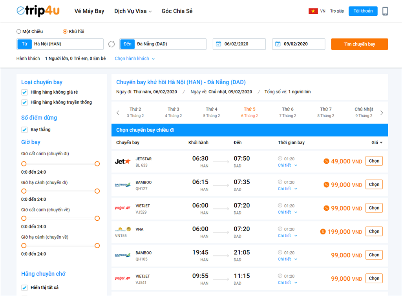This screenshot has height=296, width=402.
Task: Click the clock icon on Jetstar BL 633 row
Action: pos(280,158)
